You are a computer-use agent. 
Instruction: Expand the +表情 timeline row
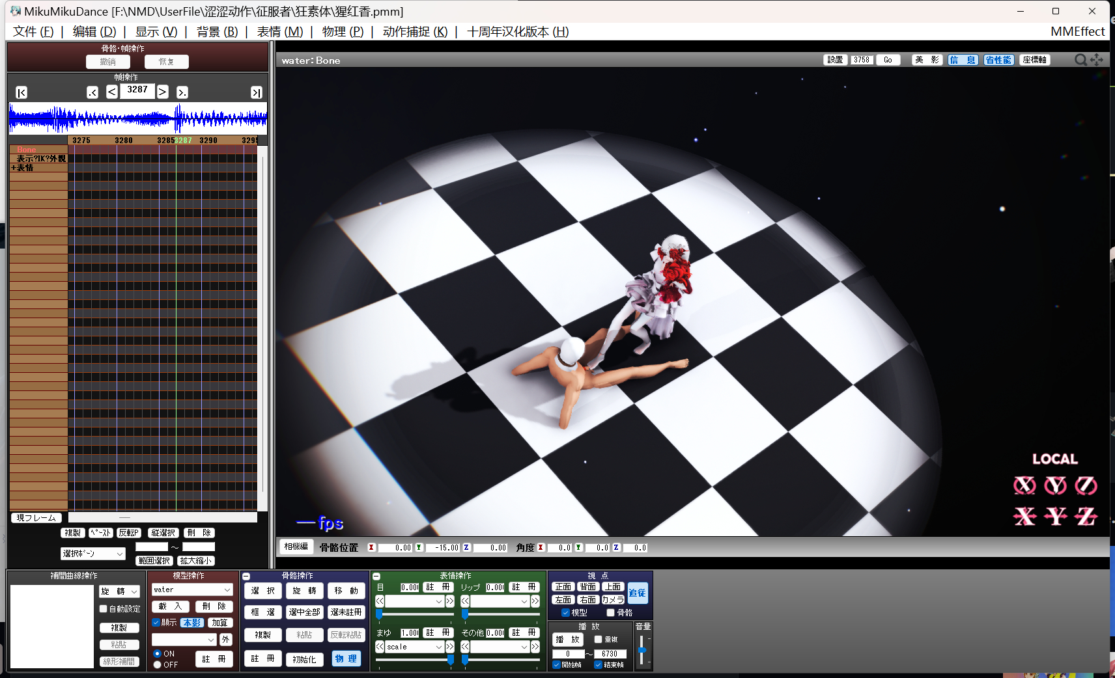pos(13,168)
